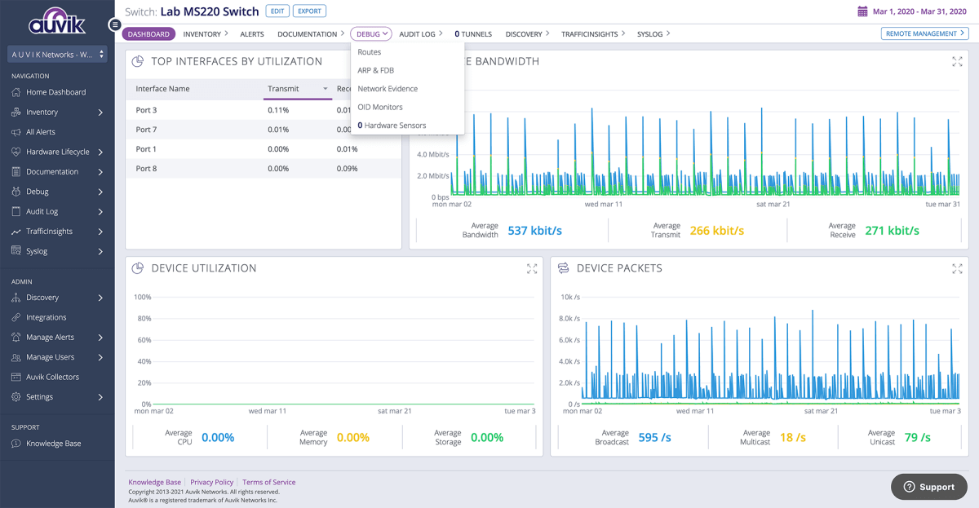This screenshot has height=508, width=979.
Task: Click the Audit Log sidebar icon
Action: (16, 211)
